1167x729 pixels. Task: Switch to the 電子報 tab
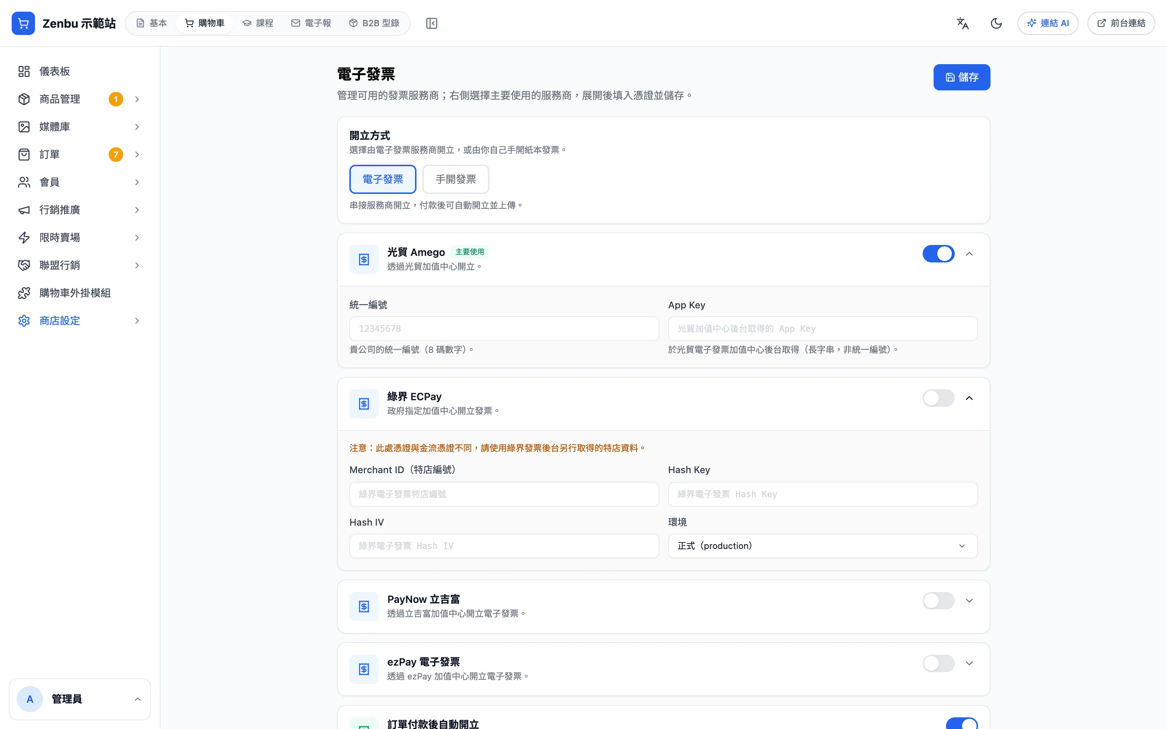coord(311,23)
